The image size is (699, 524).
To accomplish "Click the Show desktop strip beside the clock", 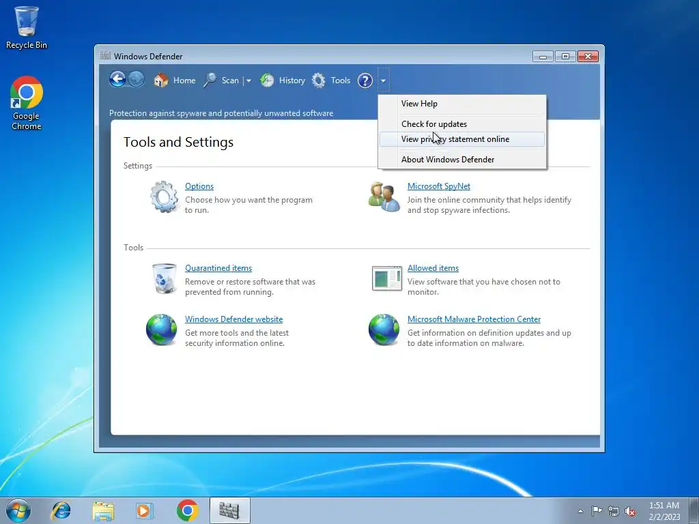I will pyautogui.click(x=694, y=510).
